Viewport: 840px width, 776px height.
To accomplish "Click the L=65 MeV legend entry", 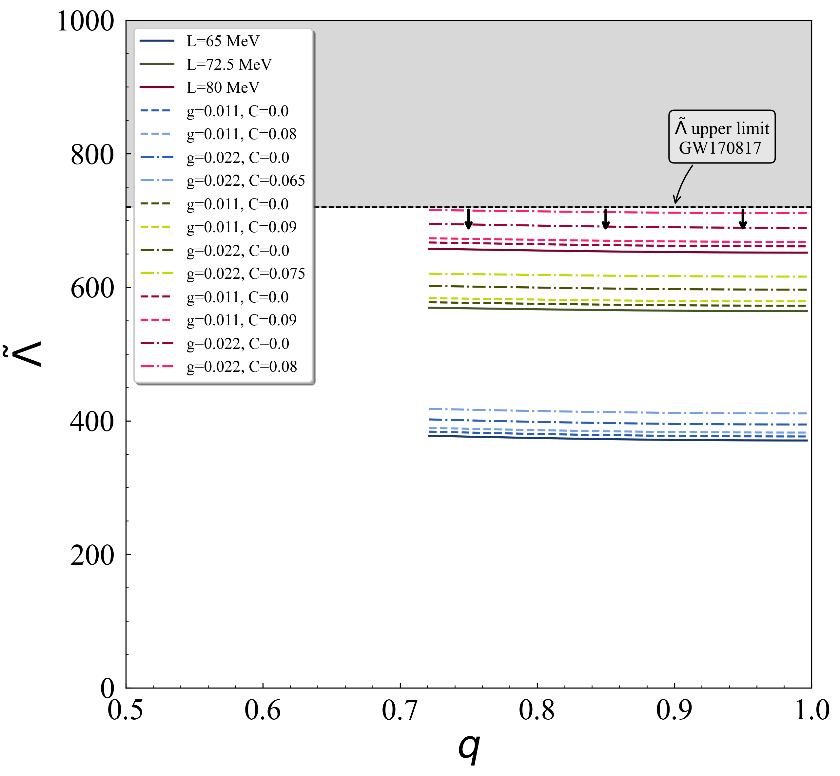I will pyautogui.click(x=223, y=41).
